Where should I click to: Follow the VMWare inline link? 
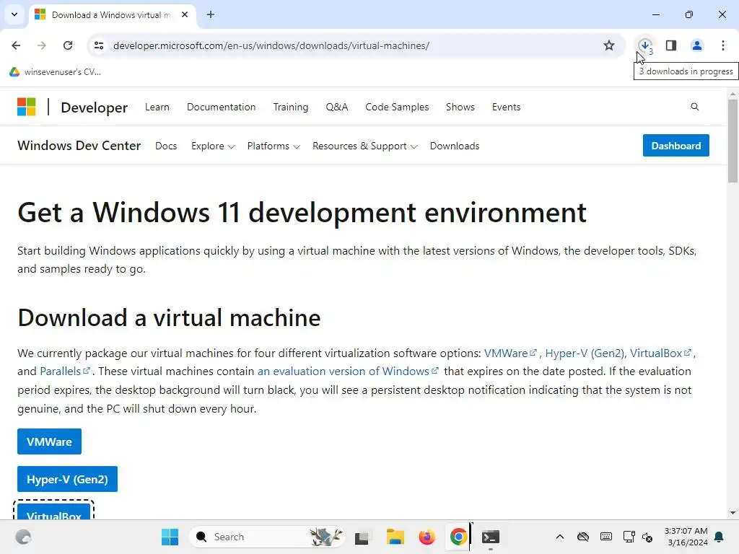[x=510, y=353]
